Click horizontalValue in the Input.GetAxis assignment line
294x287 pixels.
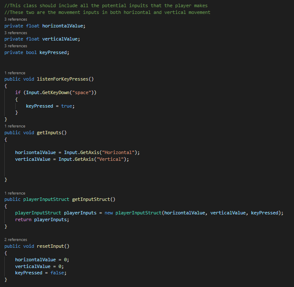pyautogui.click(x=36, y=152)
